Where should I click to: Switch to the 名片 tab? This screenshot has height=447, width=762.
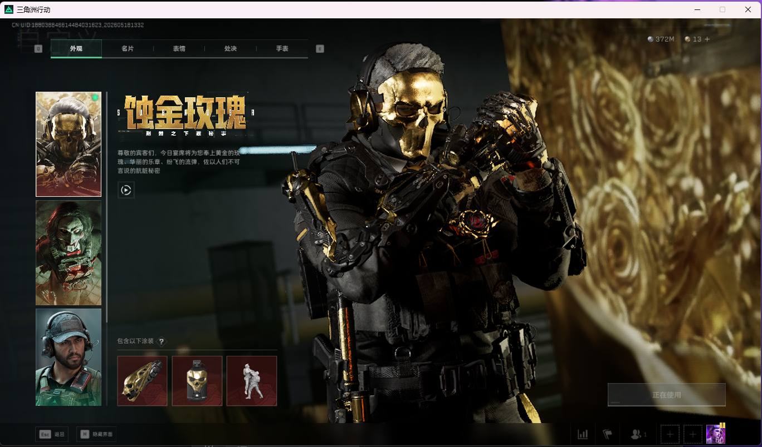click(128, 49)
